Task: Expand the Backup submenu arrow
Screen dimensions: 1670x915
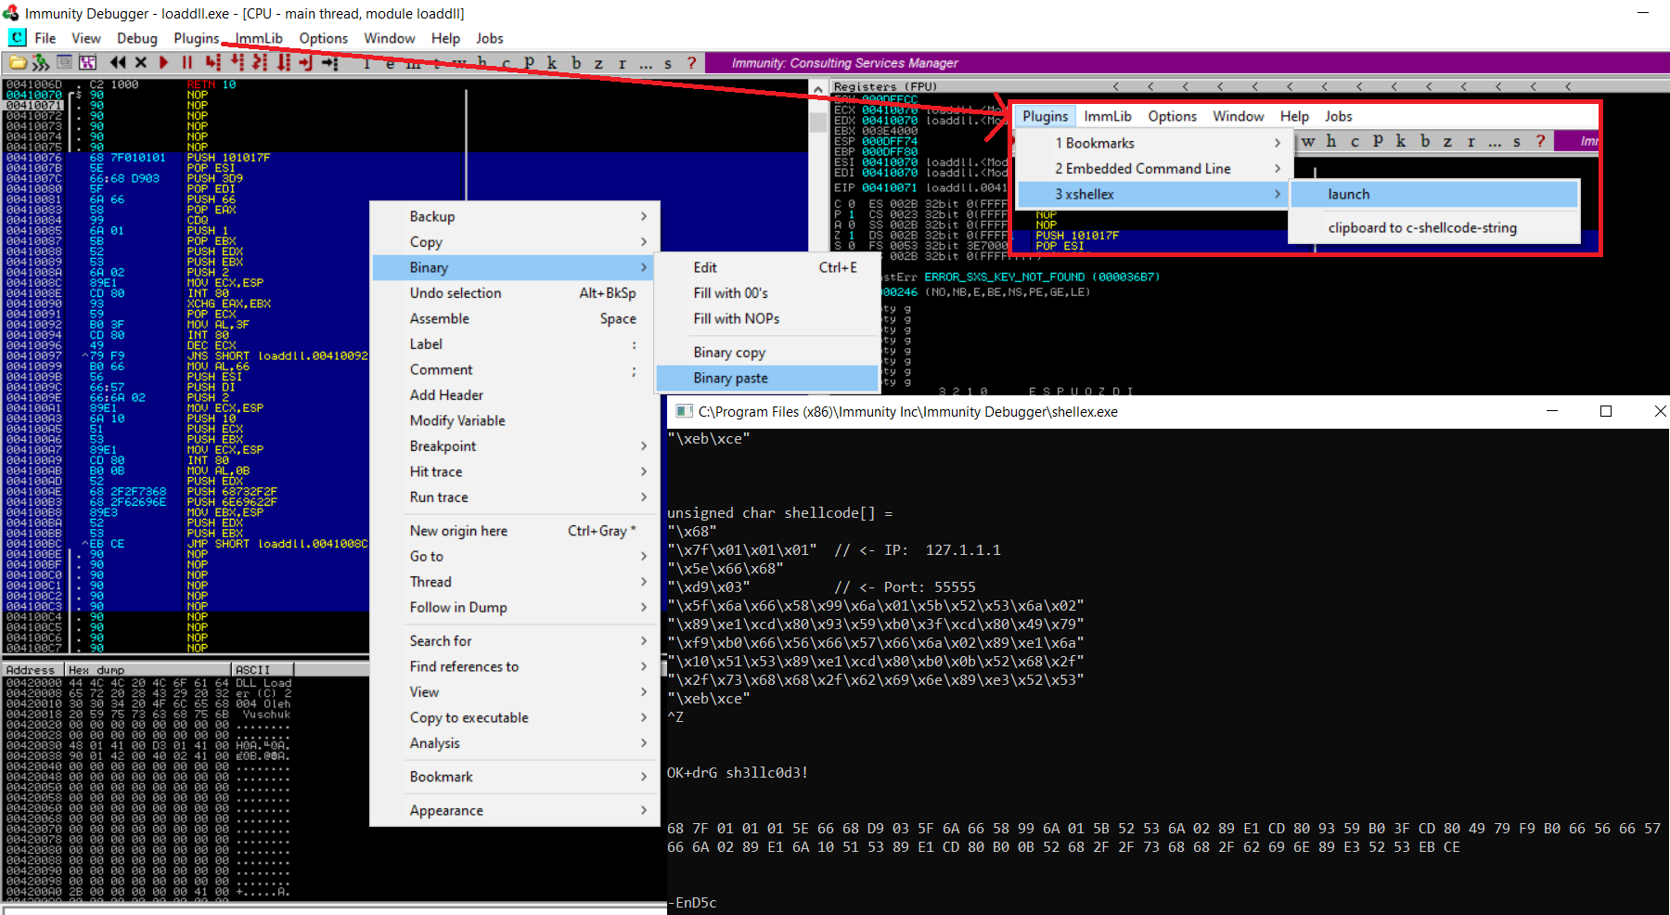Action: pos(644,216)
